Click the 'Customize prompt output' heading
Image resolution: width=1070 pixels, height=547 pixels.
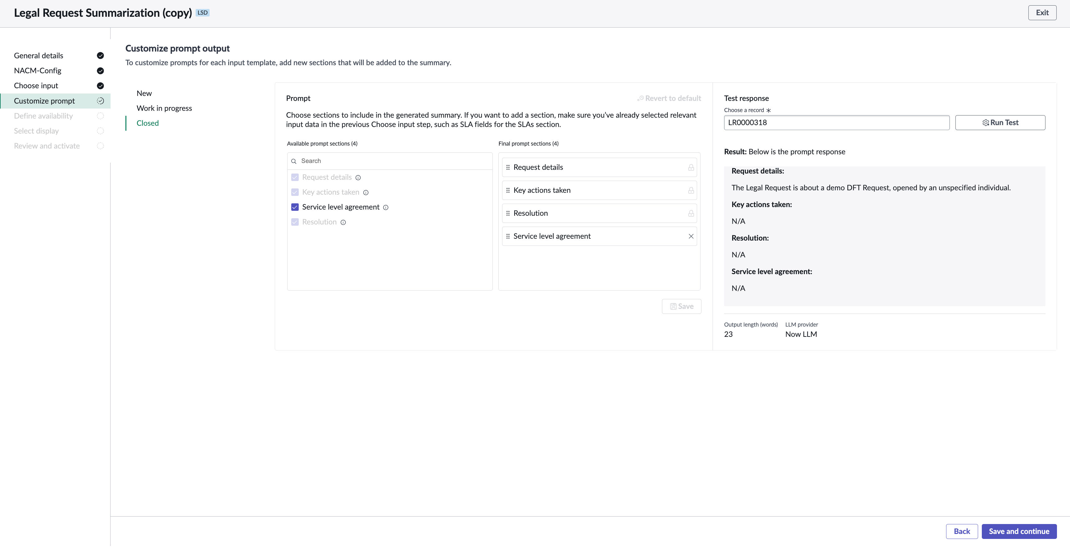tap(177, 49)
